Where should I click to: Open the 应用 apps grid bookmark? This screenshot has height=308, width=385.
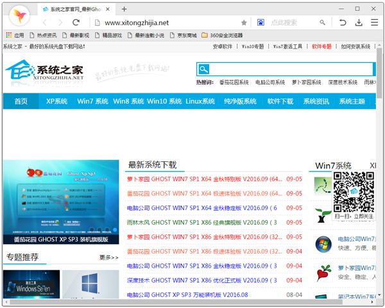pos(15,35)
